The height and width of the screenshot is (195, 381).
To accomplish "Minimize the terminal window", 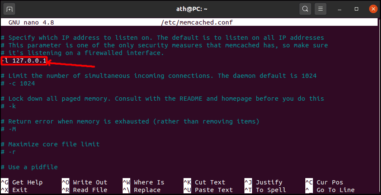I will 340,9.
